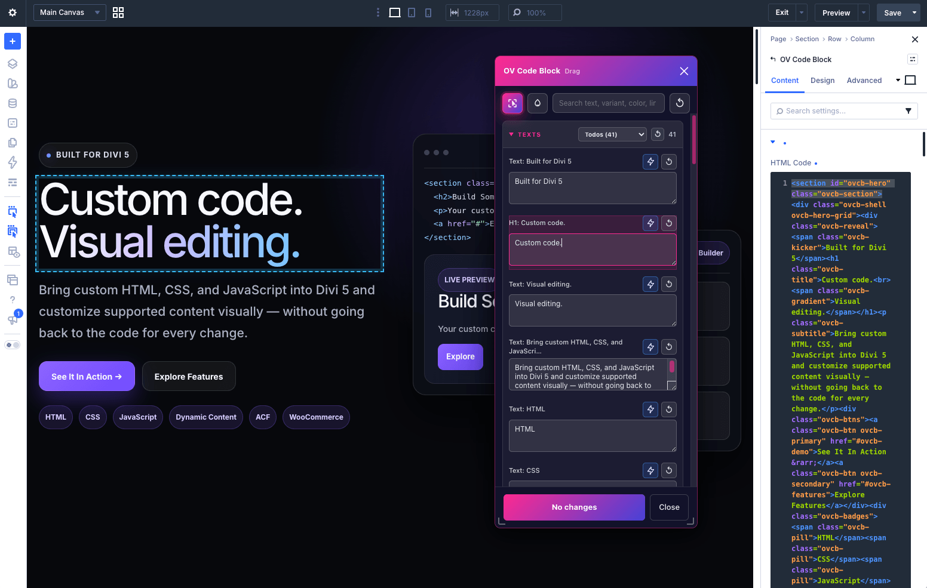Open the lightning bolt panel in left sidebar

[13, 162]
